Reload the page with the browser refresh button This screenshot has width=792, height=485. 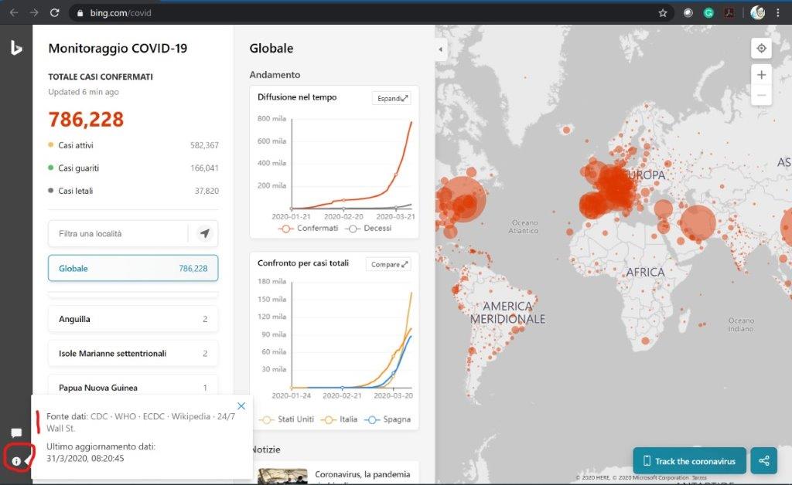pos(54,13)
